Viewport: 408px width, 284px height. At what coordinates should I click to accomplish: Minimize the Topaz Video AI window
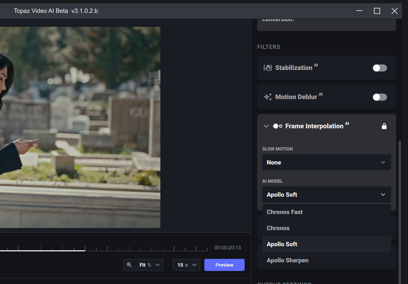click(359, 11)
